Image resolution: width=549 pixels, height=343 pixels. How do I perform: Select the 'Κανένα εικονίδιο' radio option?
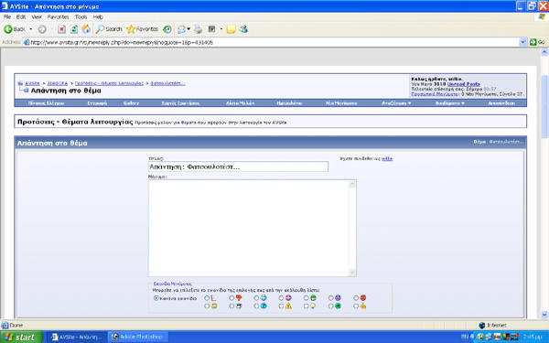tap(156, 298)
